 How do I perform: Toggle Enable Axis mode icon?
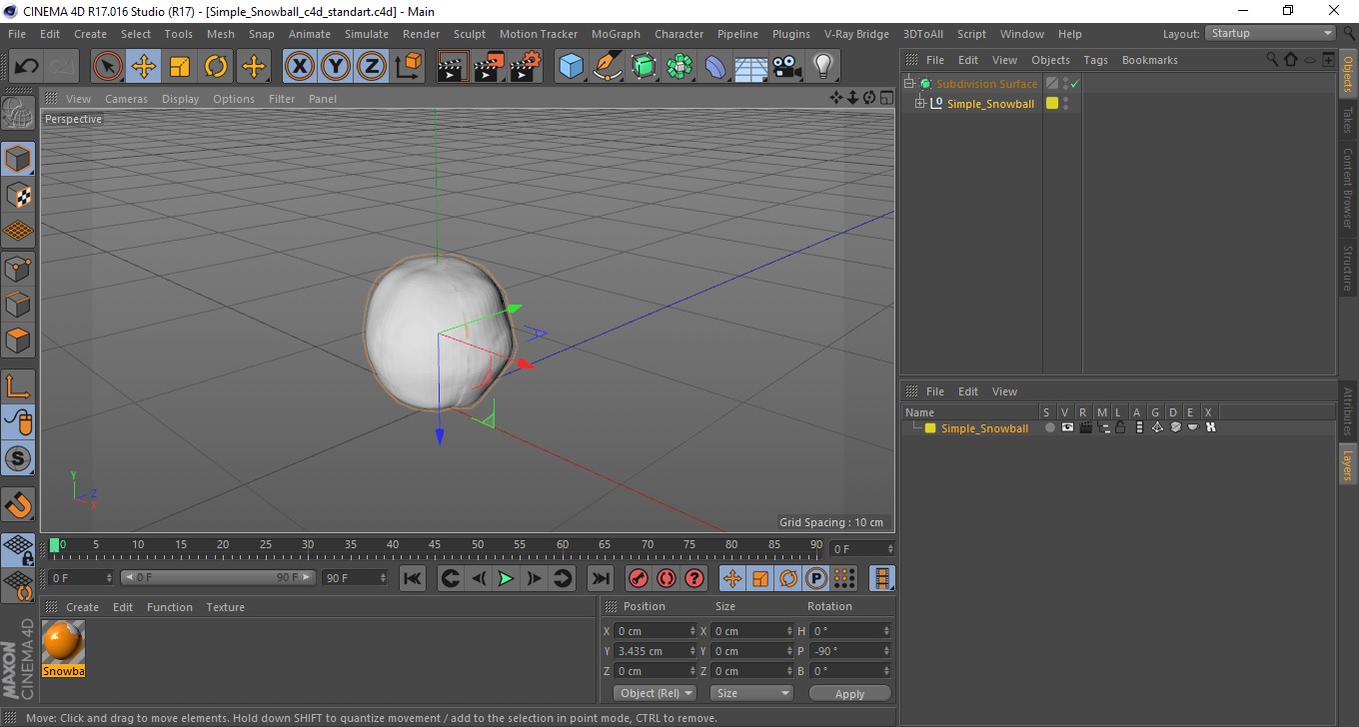[x=18, y=385]
